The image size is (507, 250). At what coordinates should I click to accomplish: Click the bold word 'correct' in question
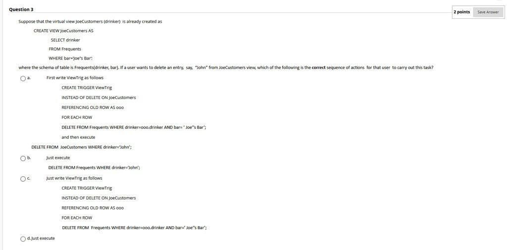coord(318,68)
